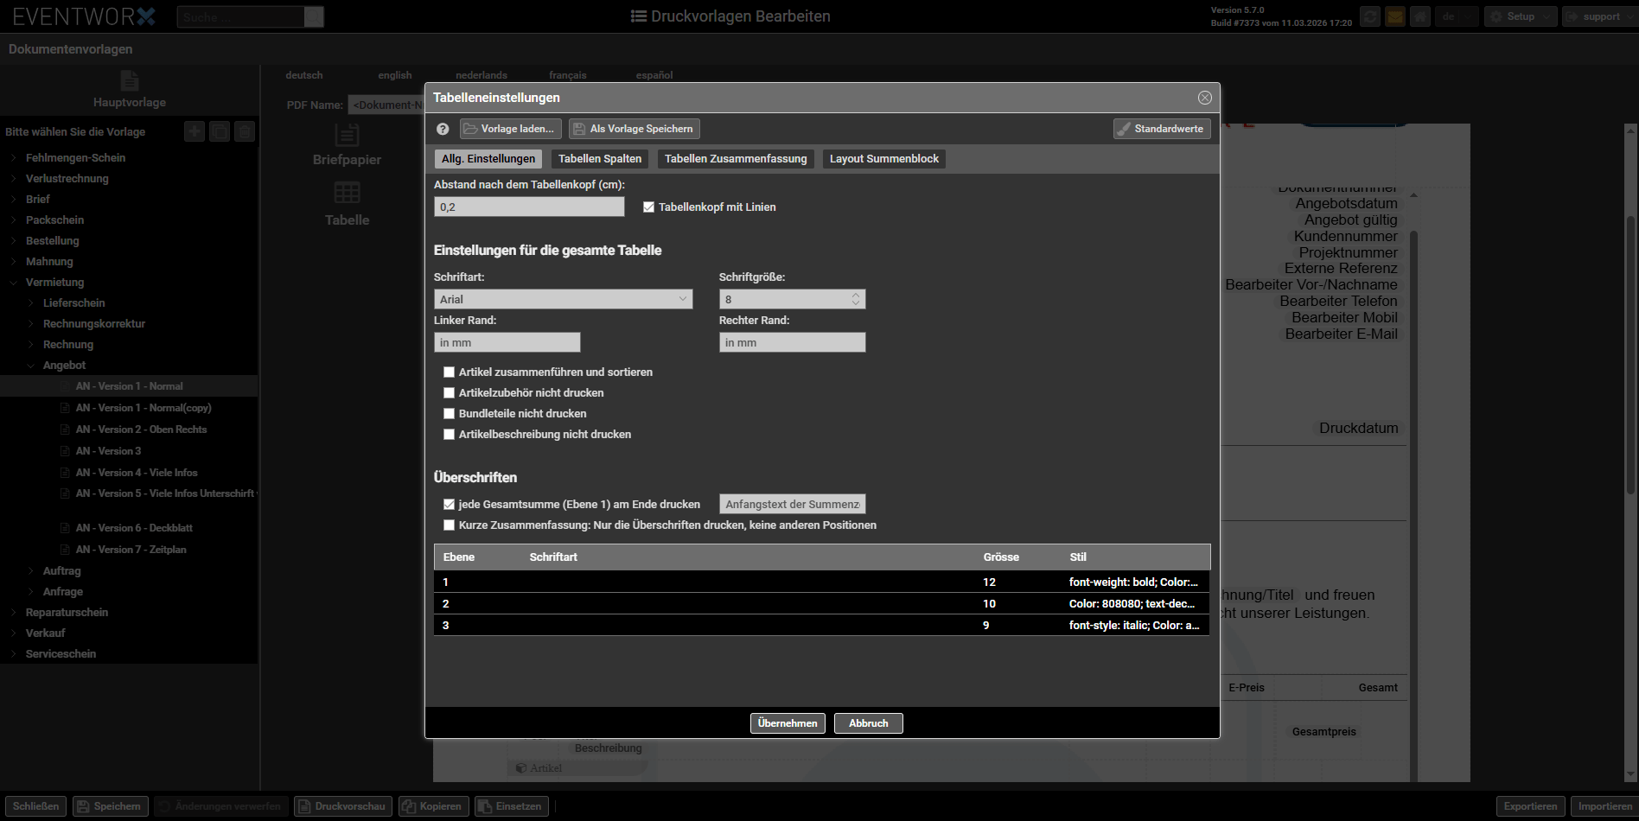The width and height of the screenshot is (1639, 821).
Task: Click the Standardwerte button
Action: coord(1161,129)
